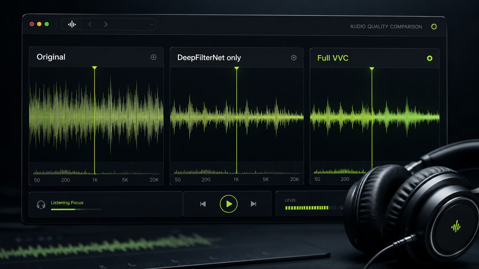Click the Original panel title

point(51,57)
